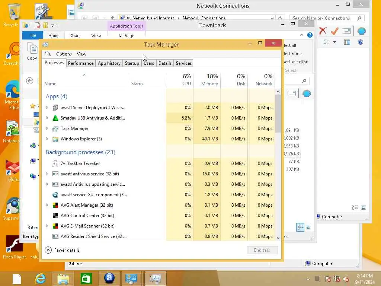Expand the avast! Server Deployment Wizard row

(47, 108)
